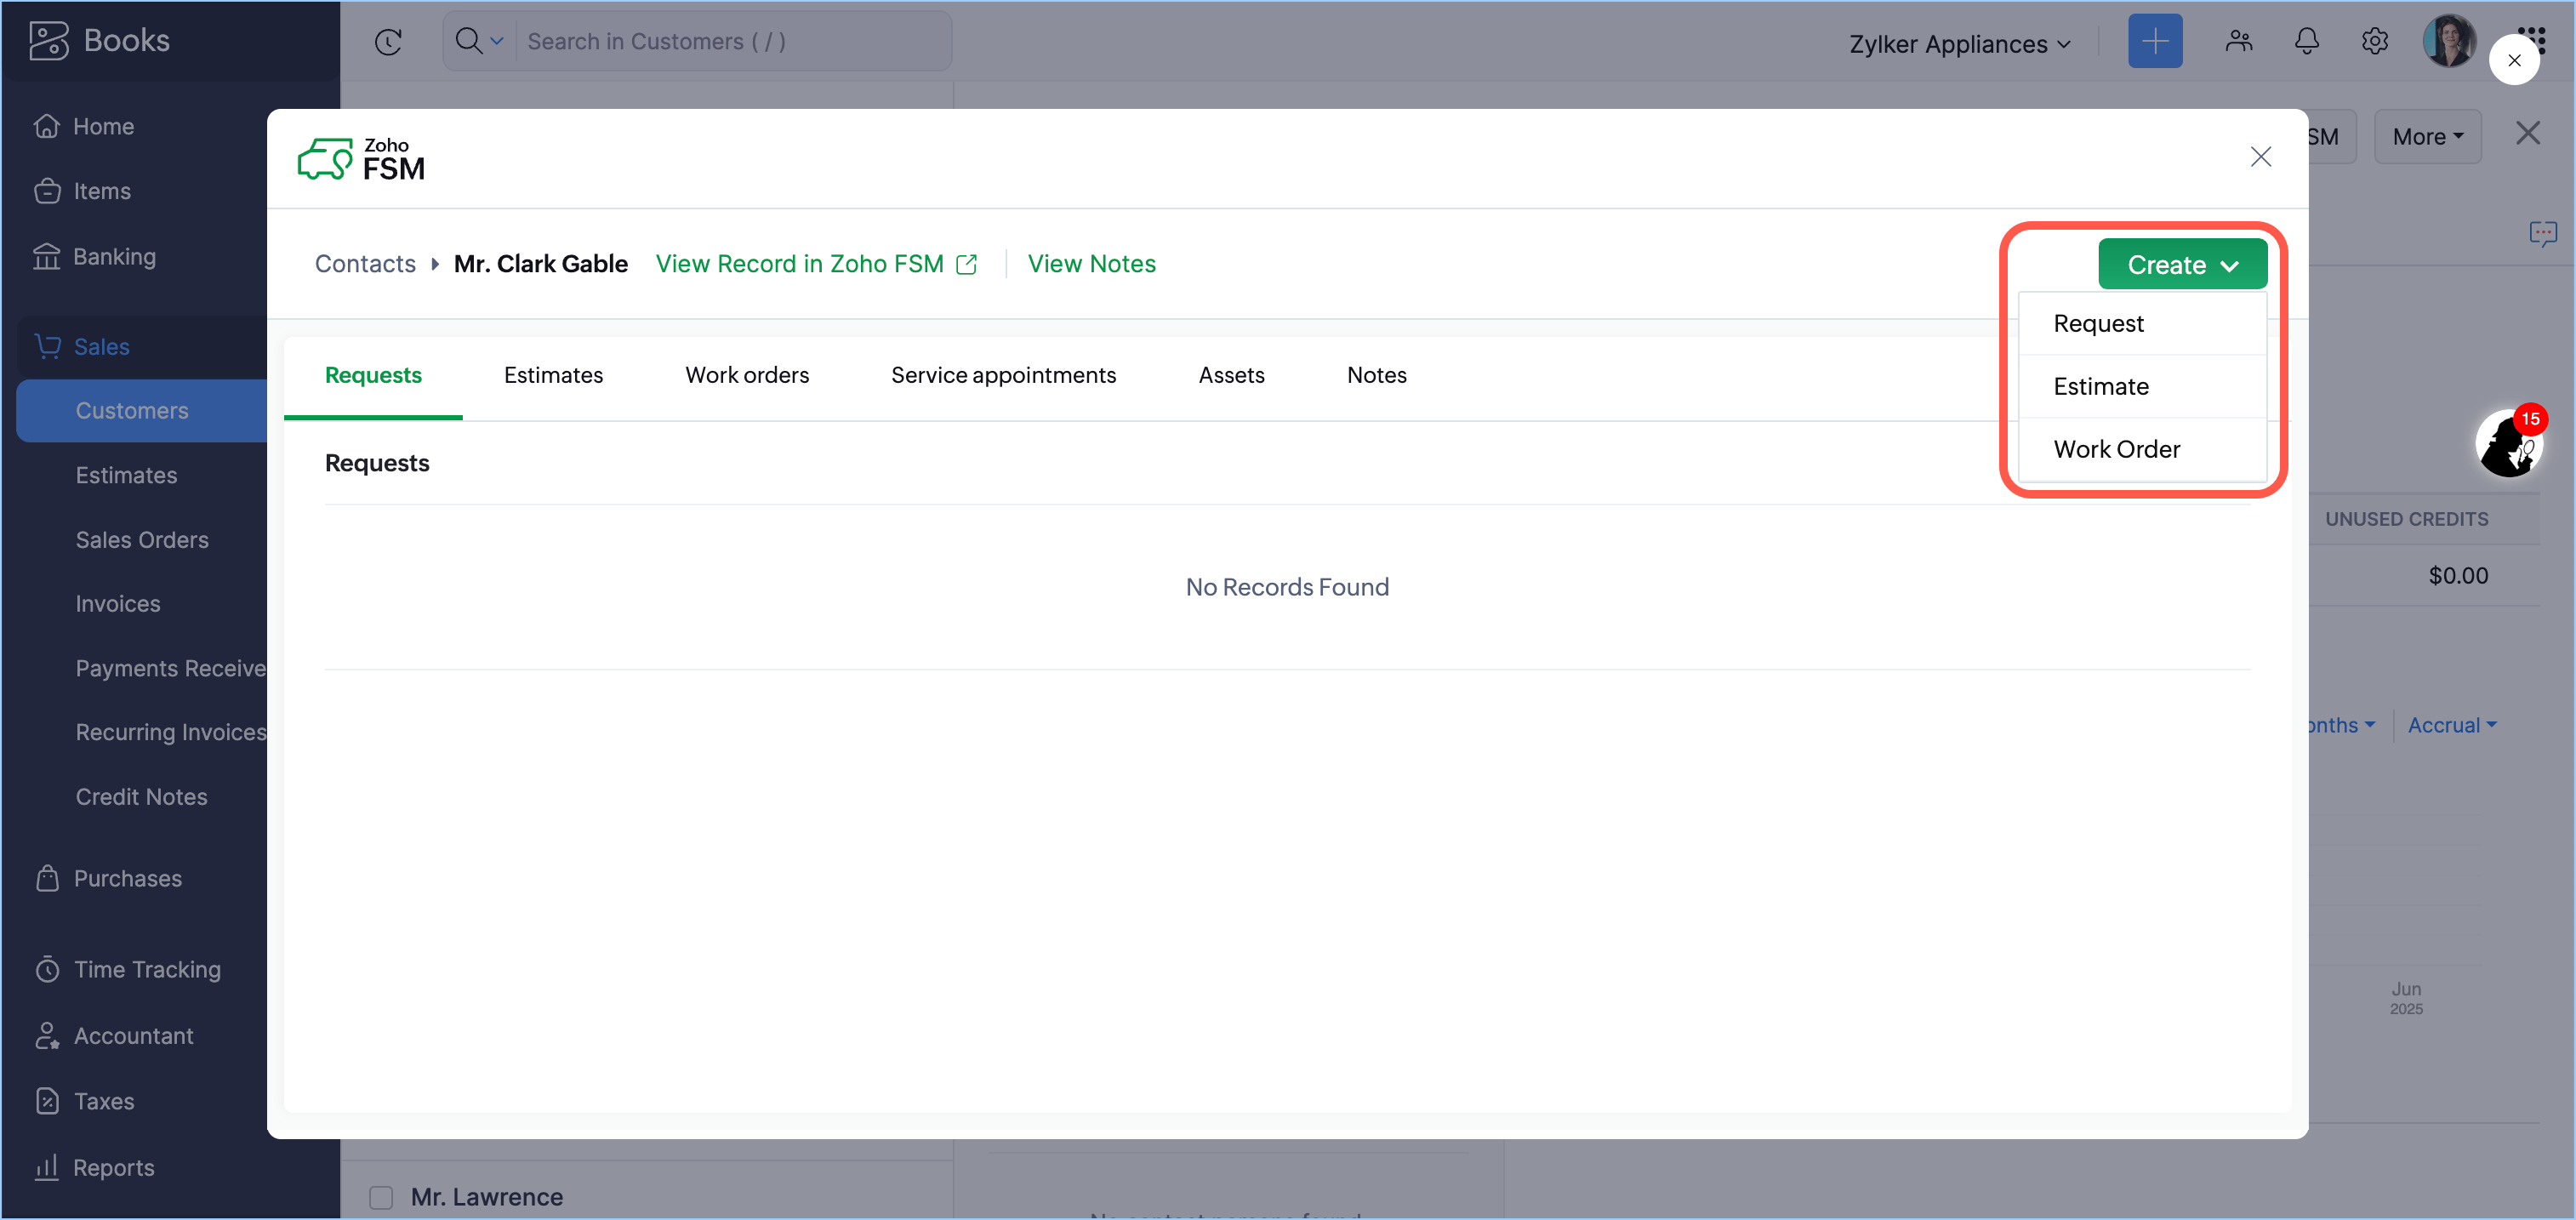Screen dimensions: 2576x1220
Task: Open the More dropdown button
Action: click(x=2427, y=137)
